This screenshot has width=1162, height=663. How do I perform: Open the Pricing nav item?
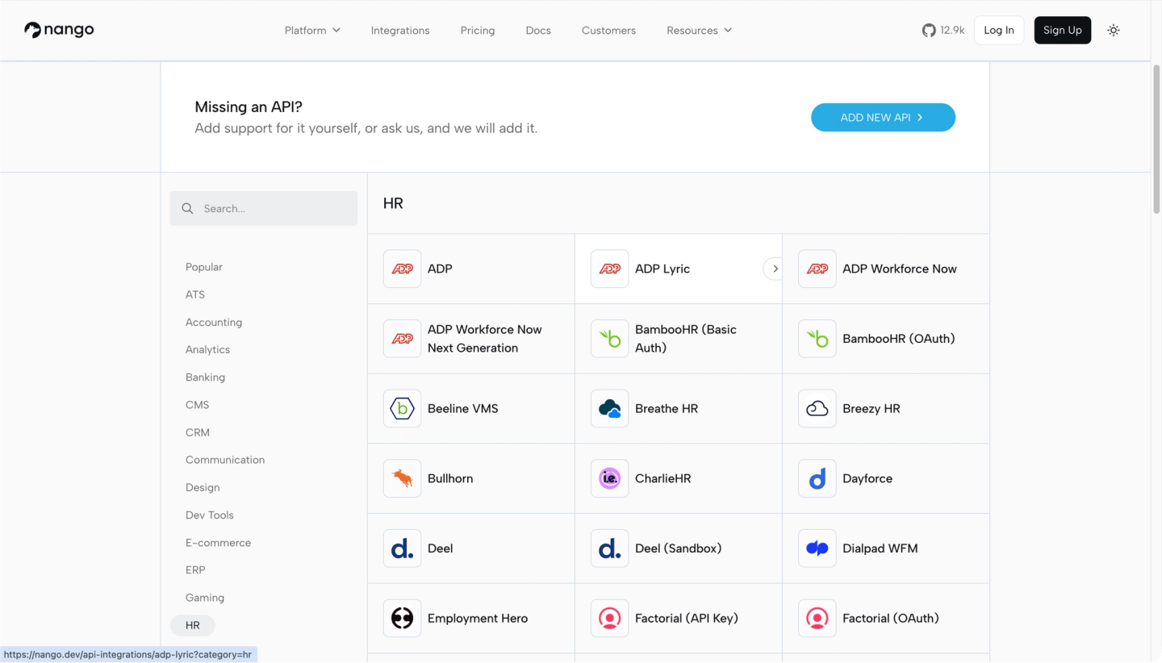coord(478,30)
